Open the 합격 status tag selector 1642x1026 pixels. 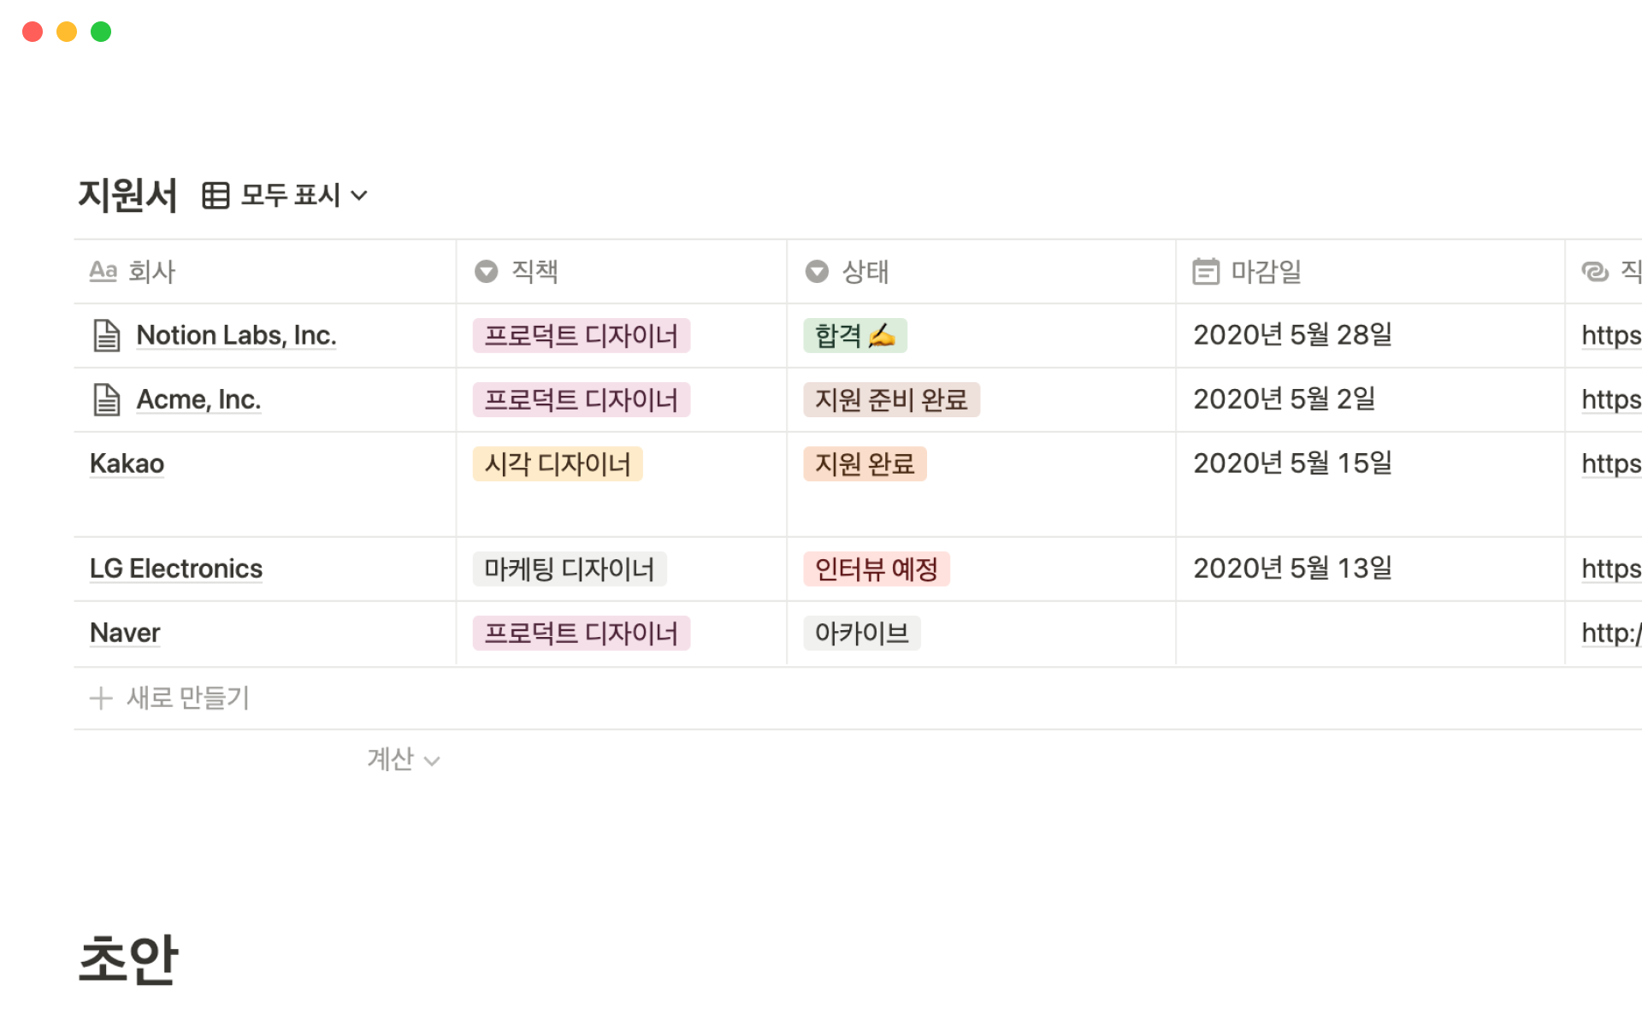[854, 336]
